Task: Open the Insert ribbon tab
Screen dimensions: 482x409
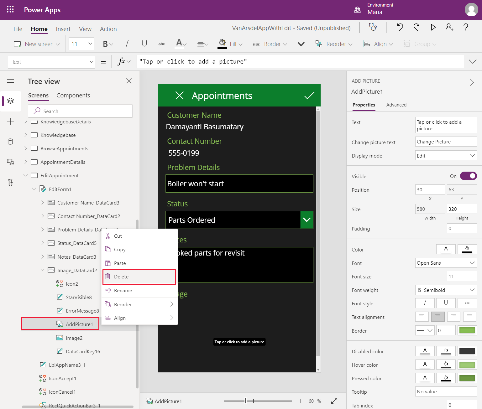Action: [x=63, y=29]
